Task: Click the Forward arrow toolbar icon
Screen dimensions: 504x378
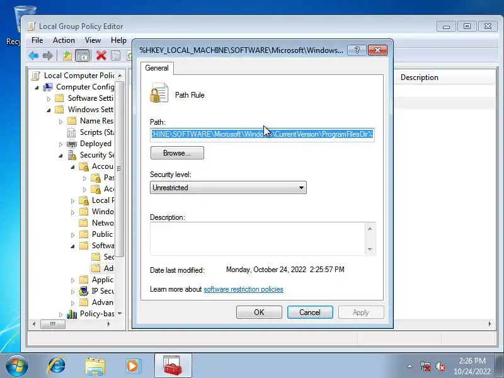Action: pyautogui.click(x=48, y=55)
